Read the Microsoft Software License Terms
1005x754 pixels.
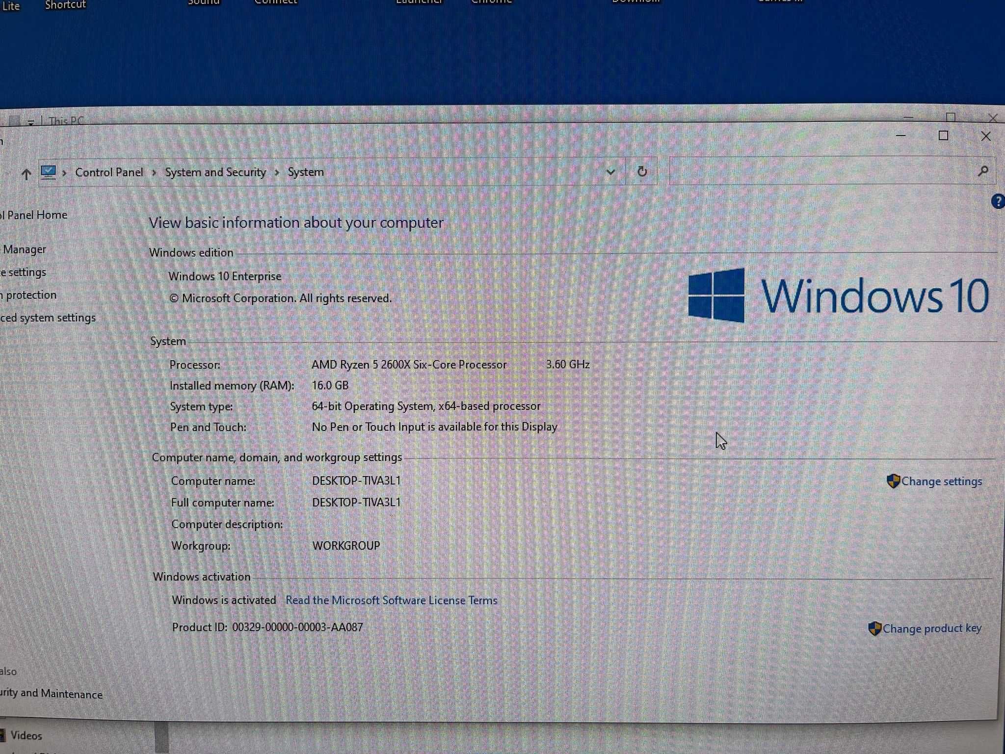click(x=391, y=600)
